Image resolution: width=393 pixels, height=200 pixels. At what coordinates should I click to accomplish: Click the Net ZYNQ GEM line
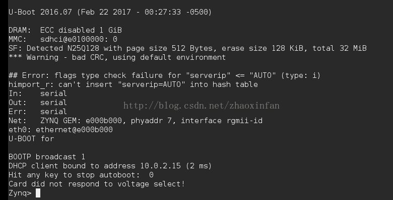click(136, 121)
